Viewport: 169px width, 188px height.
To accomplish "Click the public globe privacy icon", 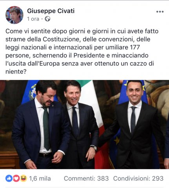I will 47,19.
